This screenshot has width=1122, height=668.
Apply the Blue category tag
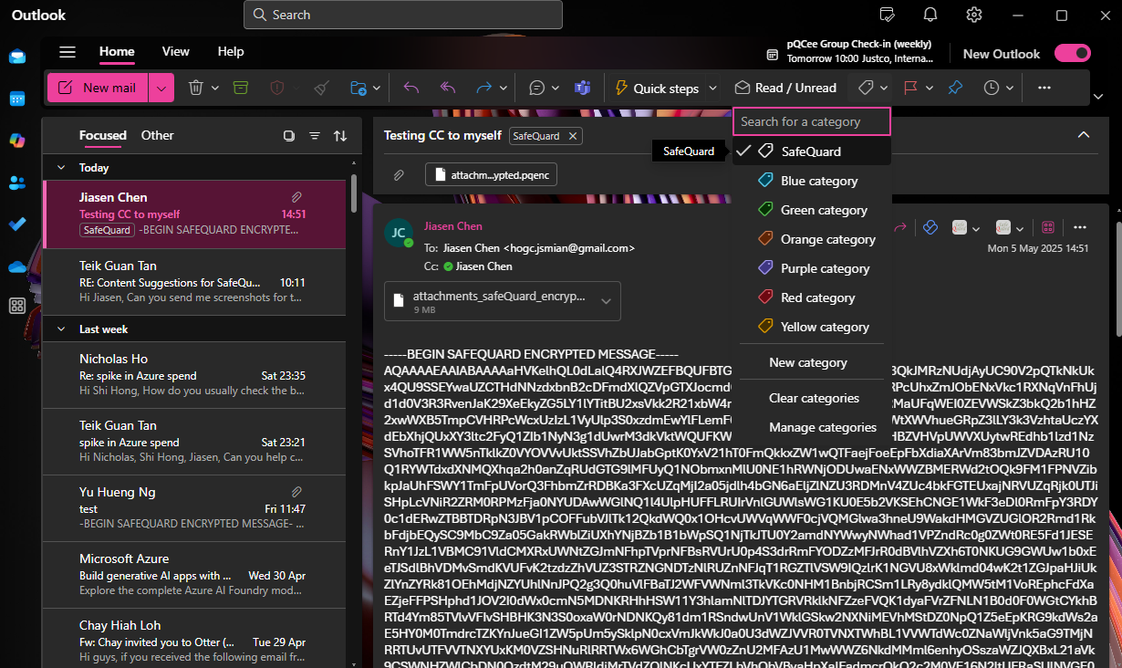point(812,181)
